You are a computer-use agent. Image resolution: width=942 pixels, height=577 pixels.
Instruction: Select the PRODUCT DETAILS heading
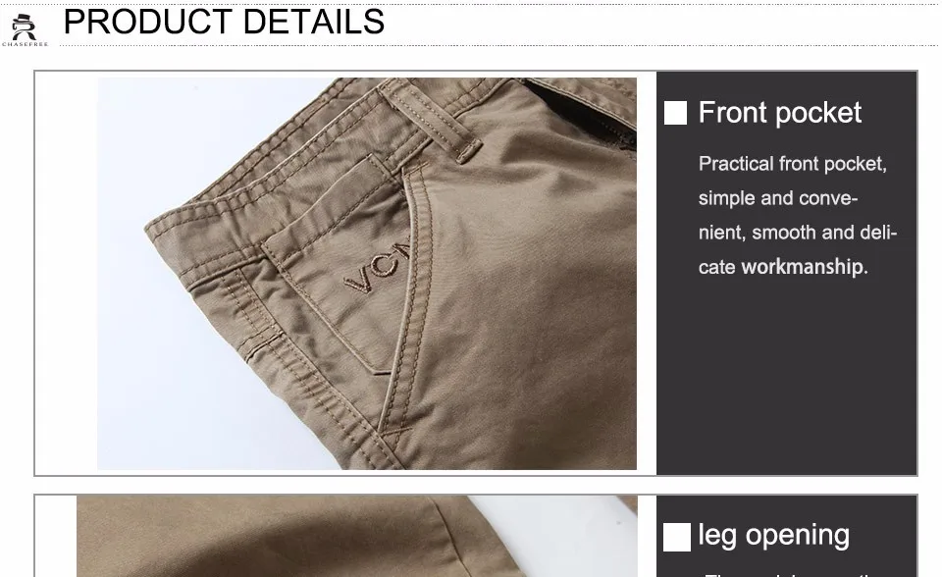(x=224, y=22)
